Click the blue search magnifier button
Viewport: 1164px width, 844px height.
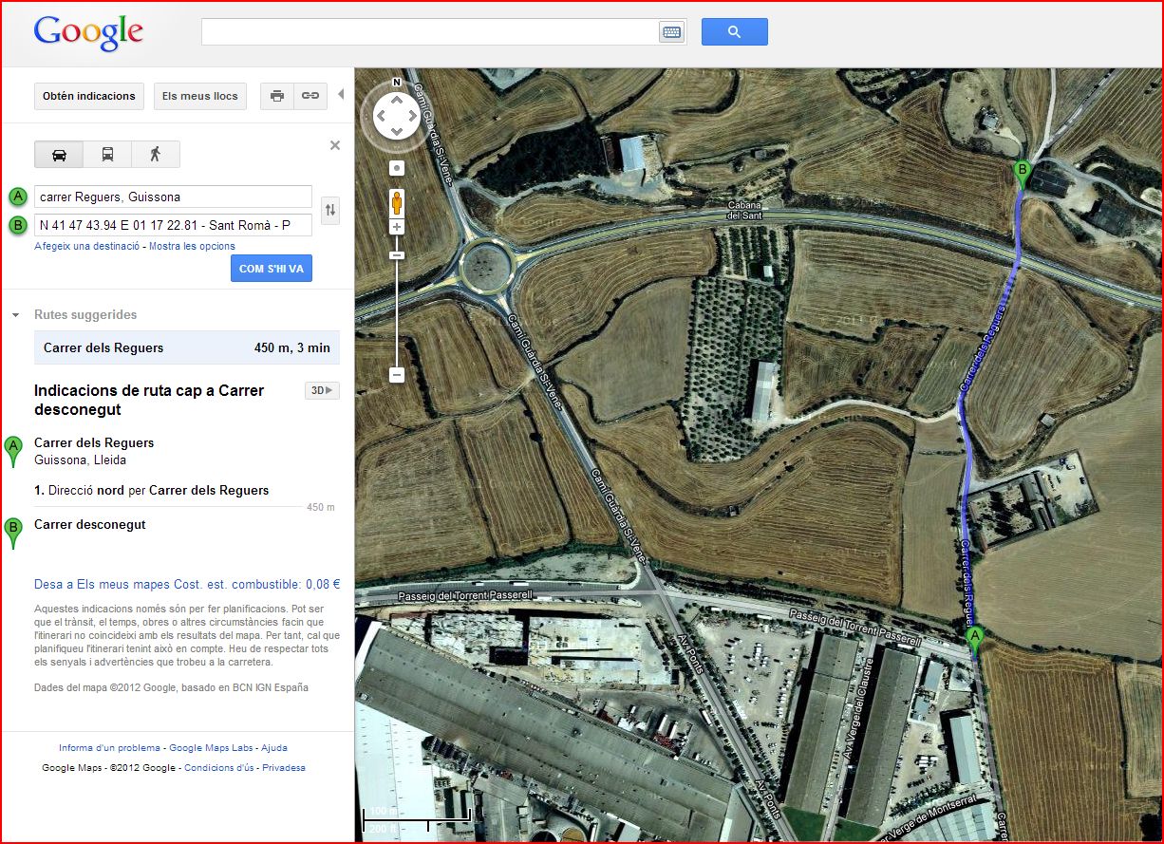[x=734, y=32]
